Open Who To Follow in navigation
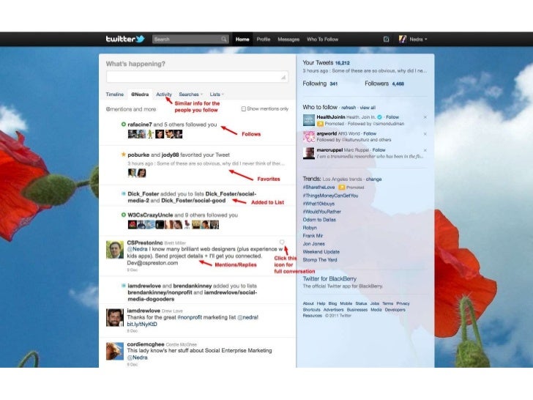This screenshot has width=533, height=400. [322, 39]
